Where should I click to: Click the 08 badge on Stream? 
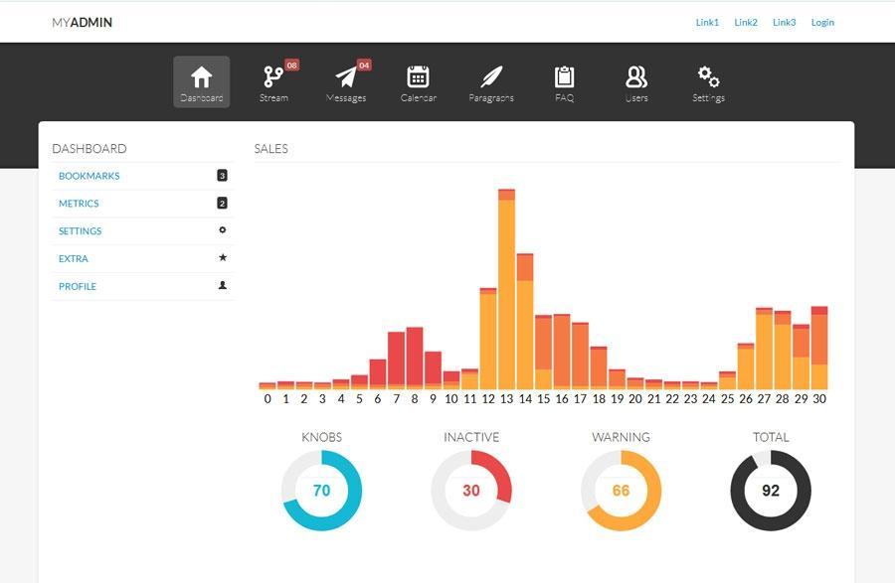[x=291, y=65]
